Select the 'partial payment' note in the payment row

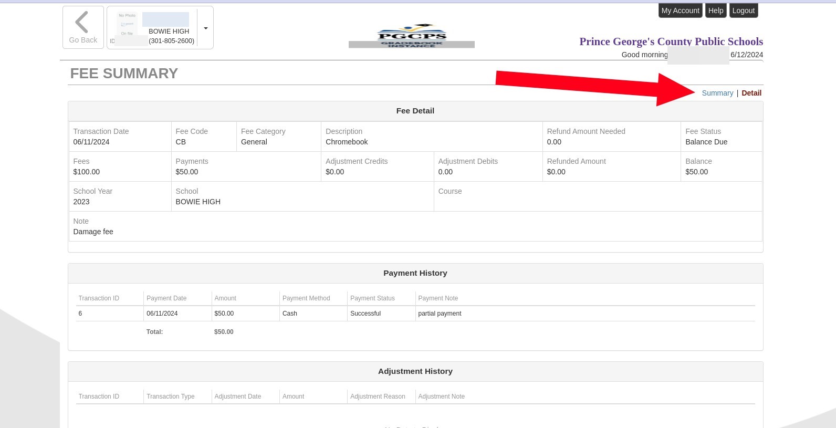point(440,314)
